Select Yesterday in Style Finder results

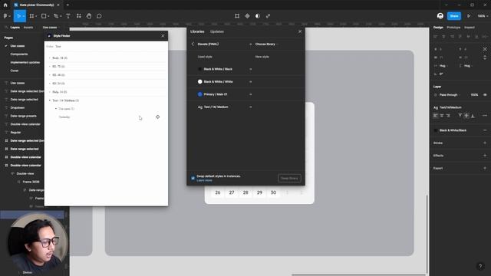64,117
